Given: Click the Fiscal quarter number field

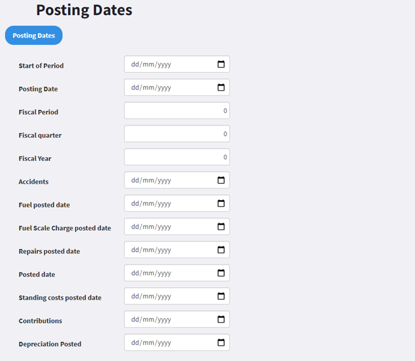Looking at the screenshot, I should pyautogui.click(x=177, y=134).
